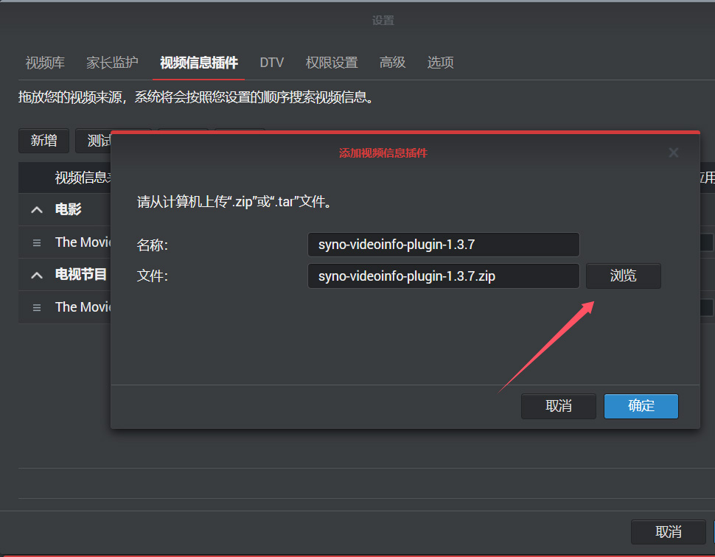
Task: Open the 权限设置 tab
Action: 332,63
